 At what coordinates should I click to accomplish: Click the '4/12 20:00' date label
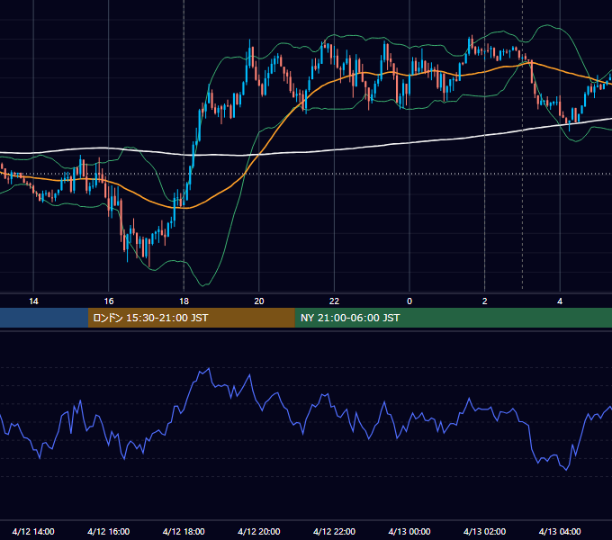click(259, 531)
